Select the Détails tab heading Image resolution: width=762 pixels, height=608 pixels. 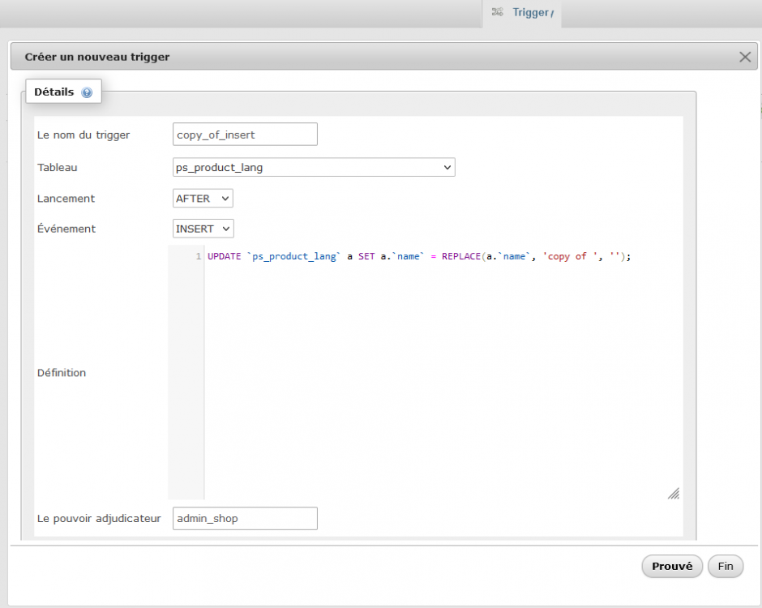pyautogui.click(x=54, y=92)
